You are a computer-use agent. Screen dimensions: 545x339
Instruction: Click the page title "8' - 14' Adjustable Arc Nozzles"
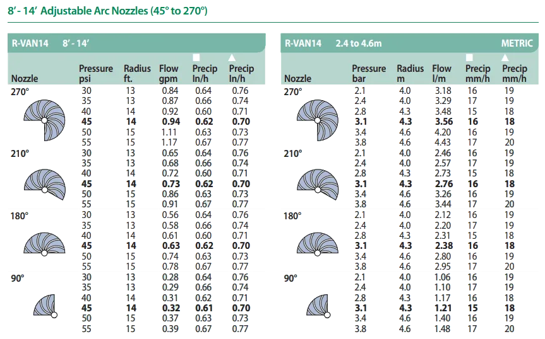coord(107,11)
